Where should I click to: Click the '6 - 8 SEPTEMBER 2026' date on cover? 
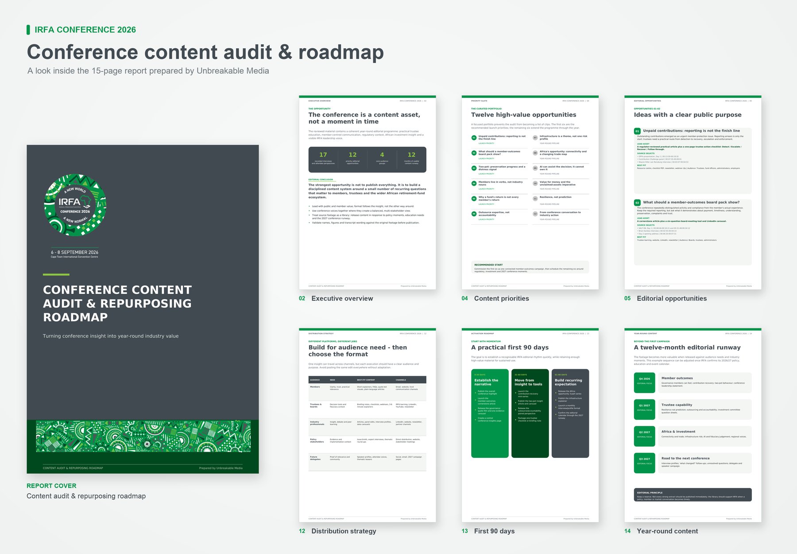(x=74, y=252)
